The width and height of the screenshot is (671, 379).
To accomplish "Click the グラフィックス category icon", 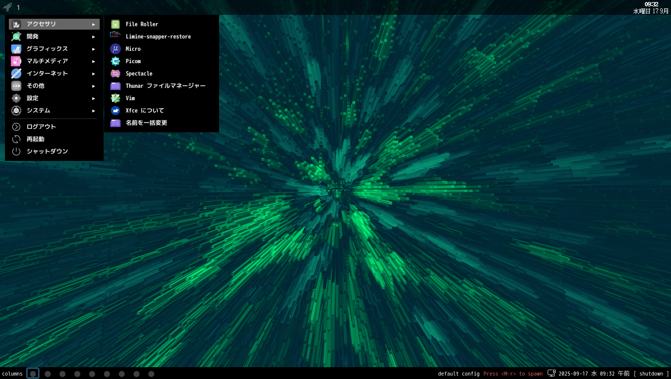I will click(x=16, y=49).
